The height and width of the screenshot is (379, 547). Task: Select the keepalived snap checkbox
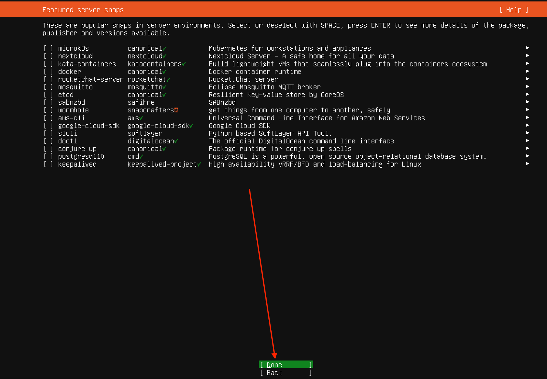[48, 164]
